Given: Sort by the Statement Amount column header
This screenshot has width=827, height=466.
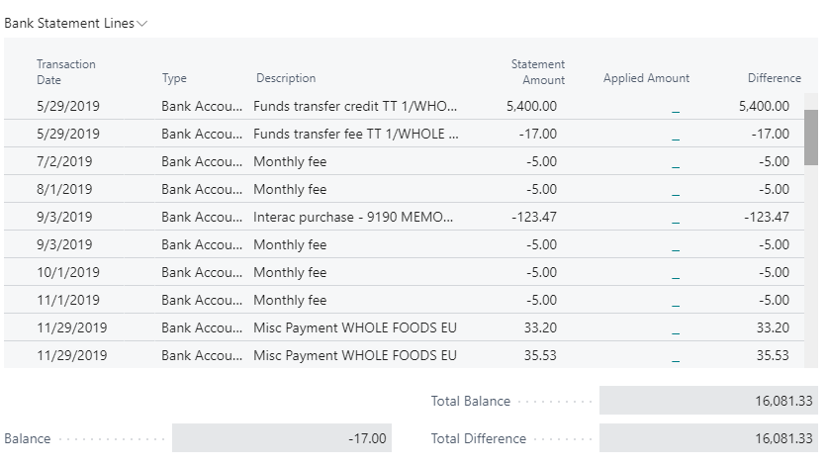Looking at the screenshot, I should click(x=537, y=72).
